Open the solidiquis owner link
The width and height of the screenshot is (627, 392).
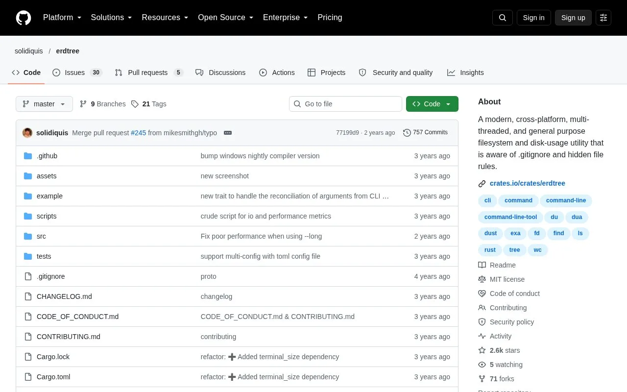tap(29, 51)
